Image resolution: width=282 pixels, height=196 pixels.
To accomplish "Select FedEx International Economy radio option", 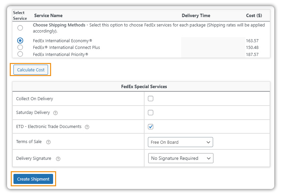I will (20, 41).
